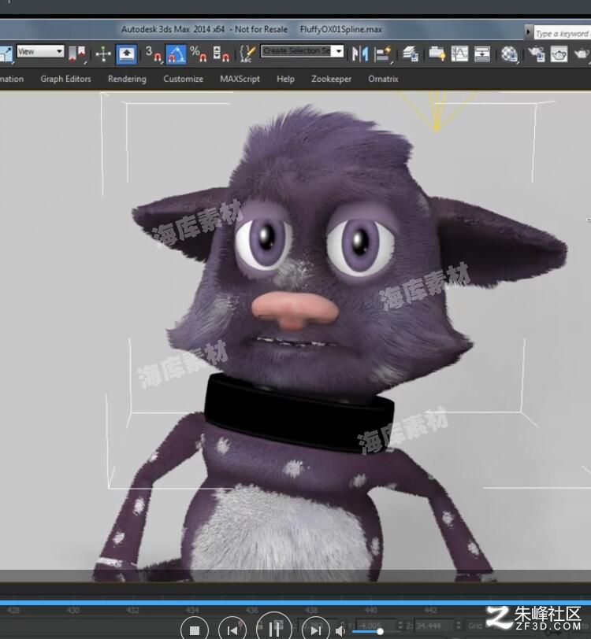Adjust the volume slider handle
Screen dimensions: 591x639
(x=380, y=631)
